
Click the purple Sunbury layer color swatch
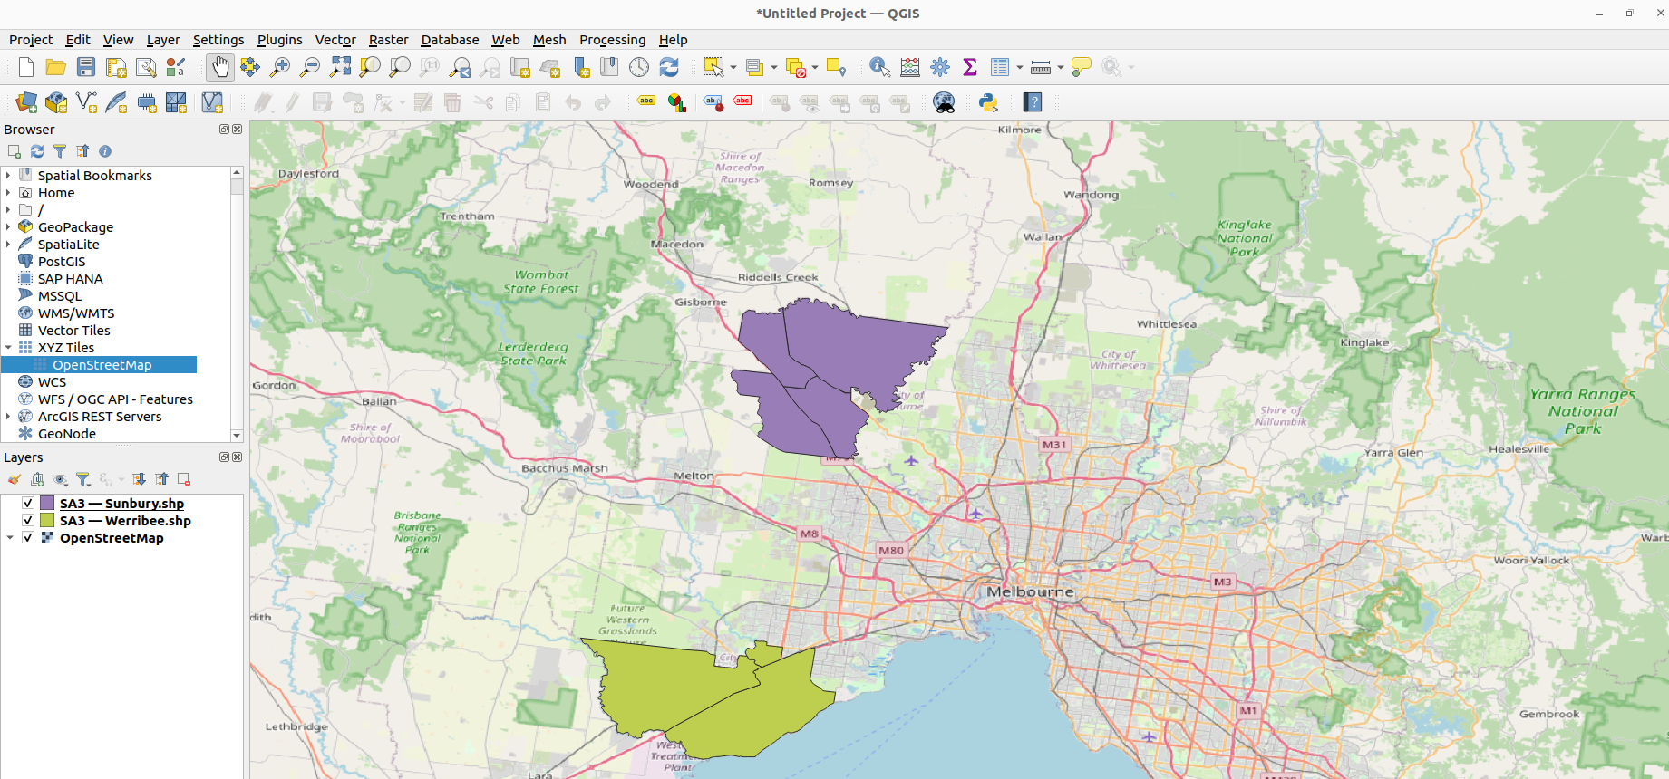(x=47, y=504)
